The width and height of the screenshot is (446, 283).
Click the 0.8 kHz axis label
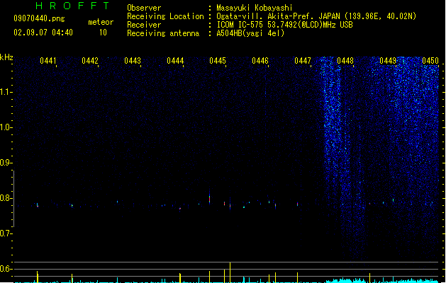click(6, 198)
